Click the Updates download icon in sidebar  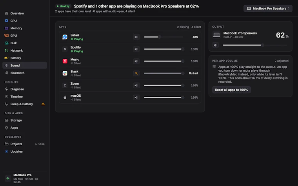tap(6, 152)
